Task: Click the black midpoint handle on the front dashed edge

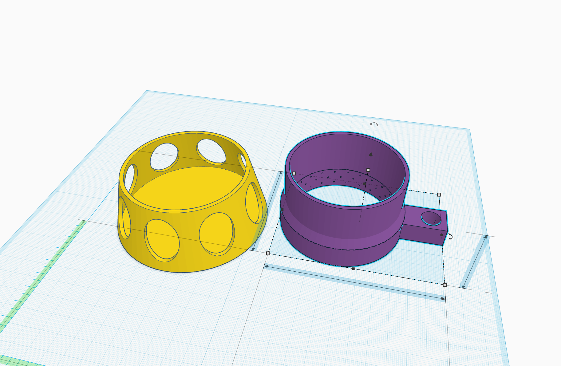Action: tap(354, 269)
